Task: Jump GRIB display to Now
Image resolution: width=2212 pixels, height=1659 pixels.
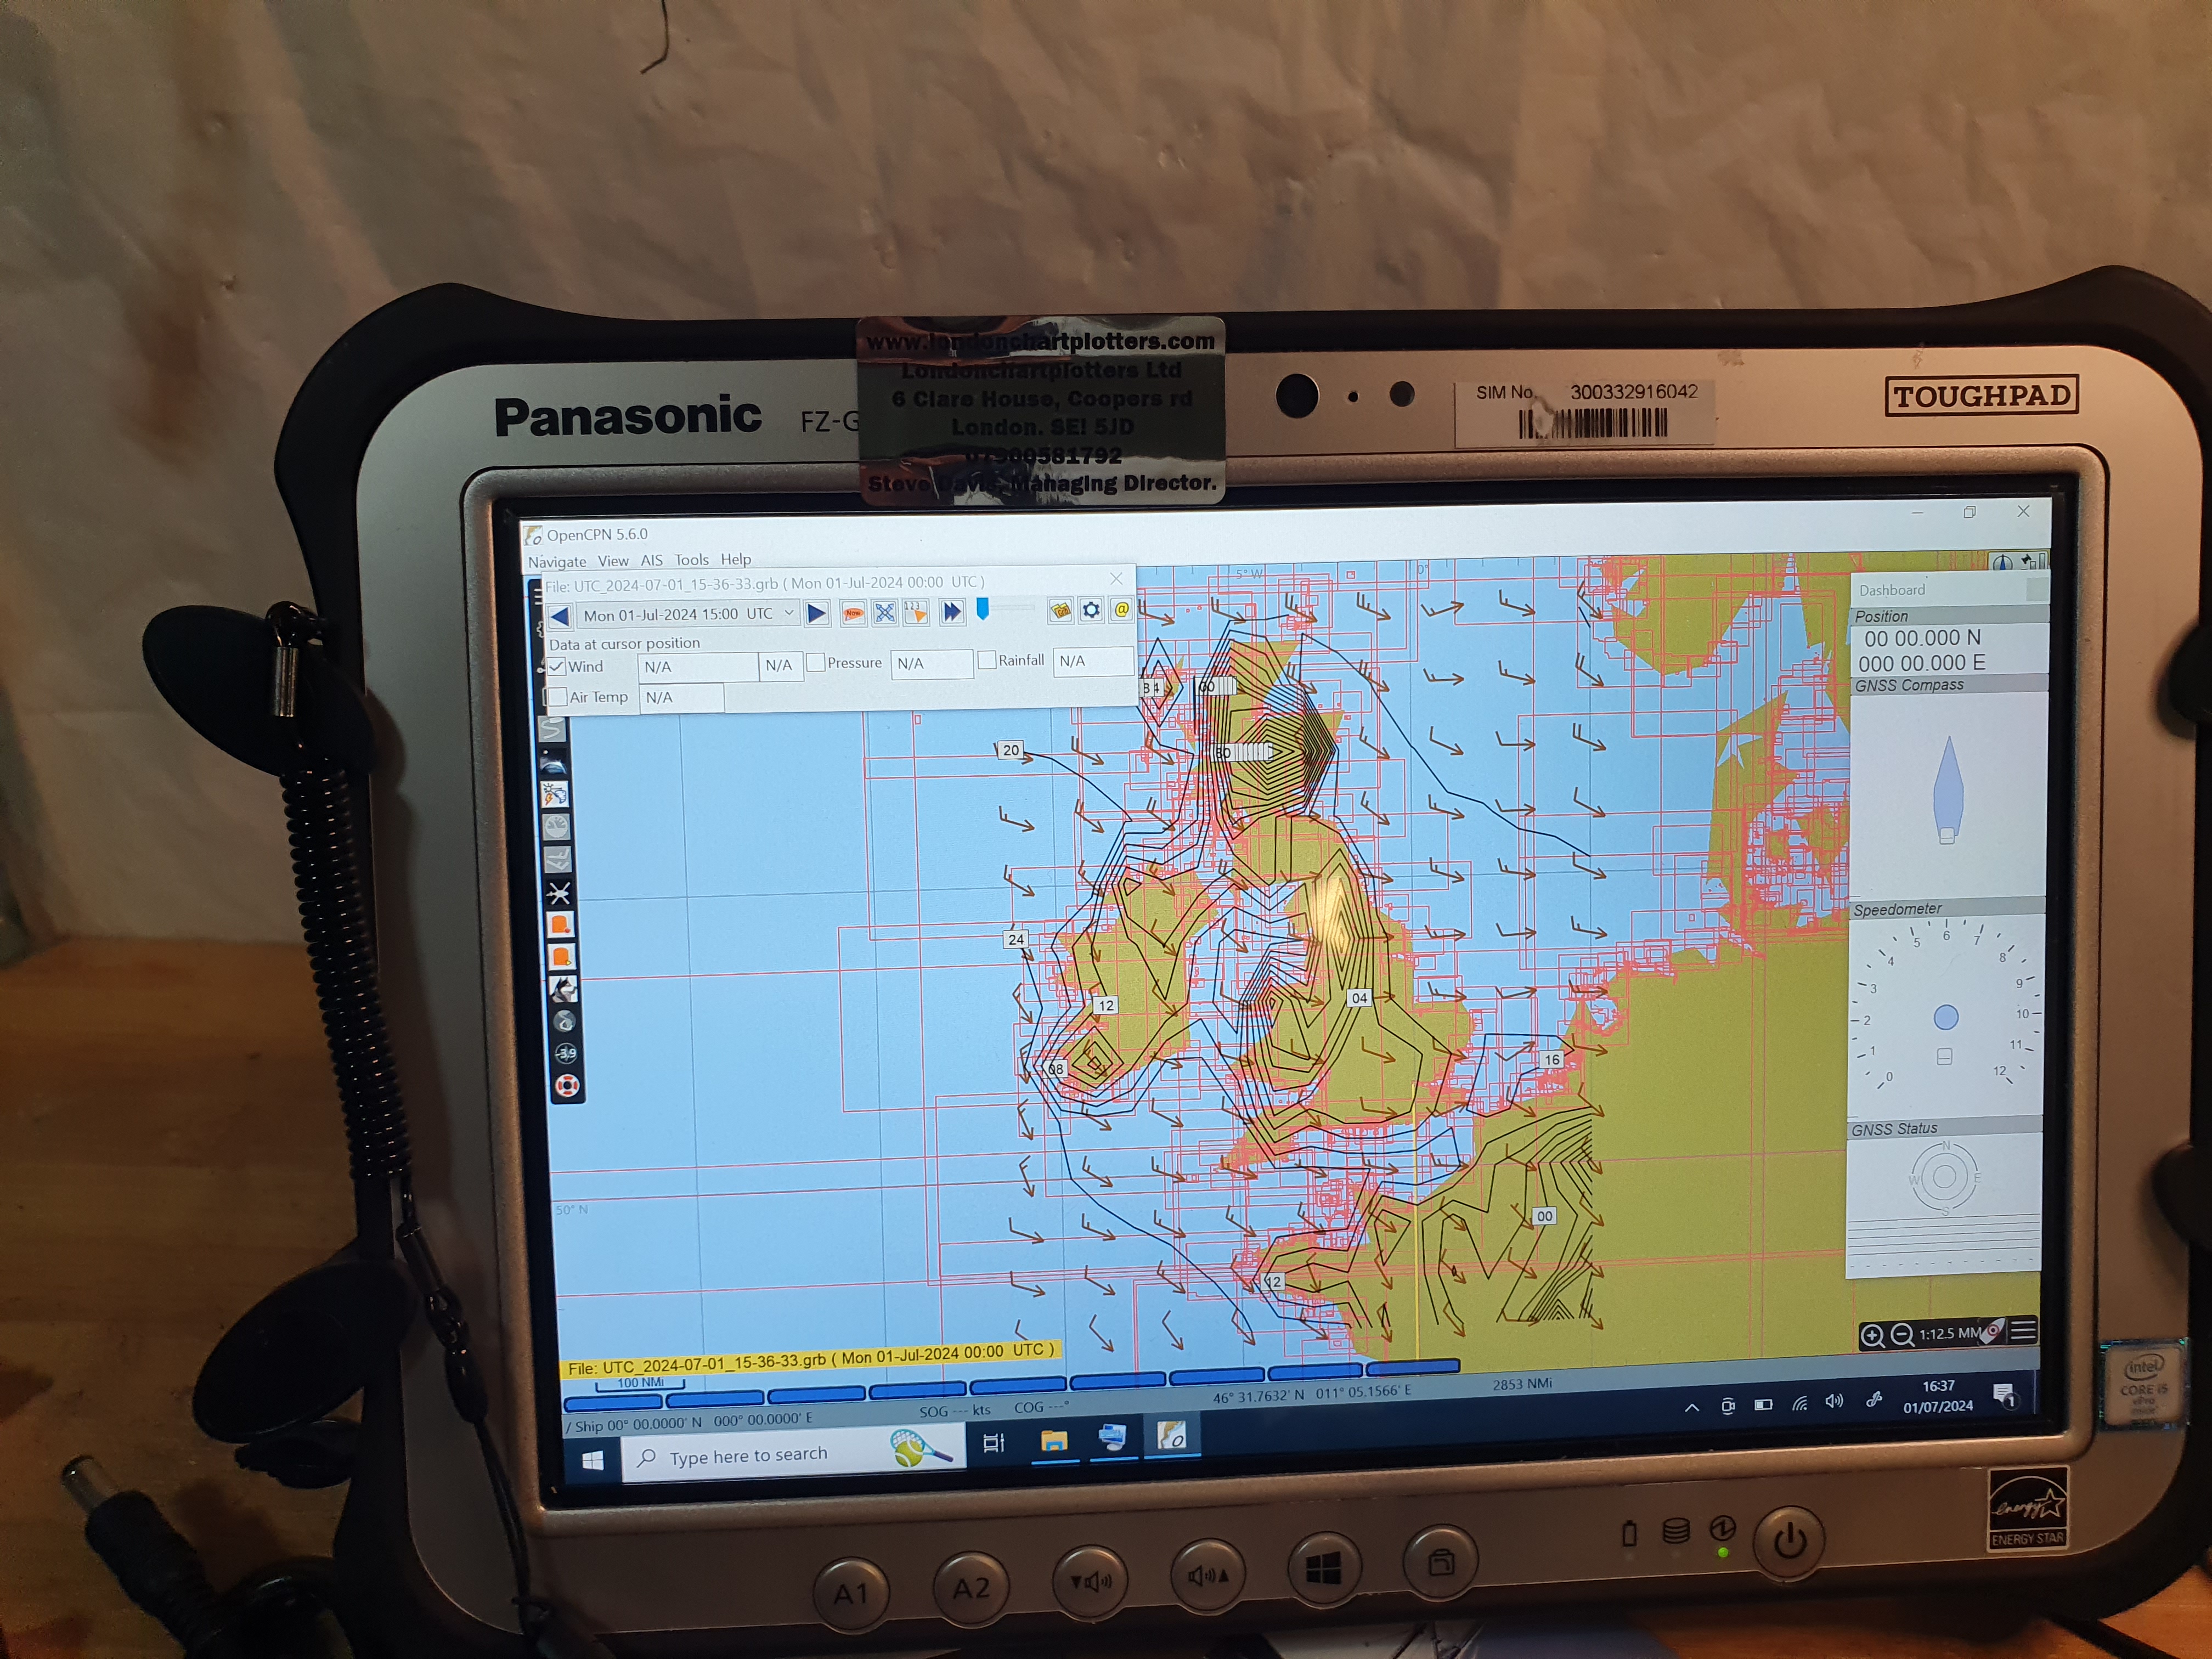Action: click(x=853, y=613)
